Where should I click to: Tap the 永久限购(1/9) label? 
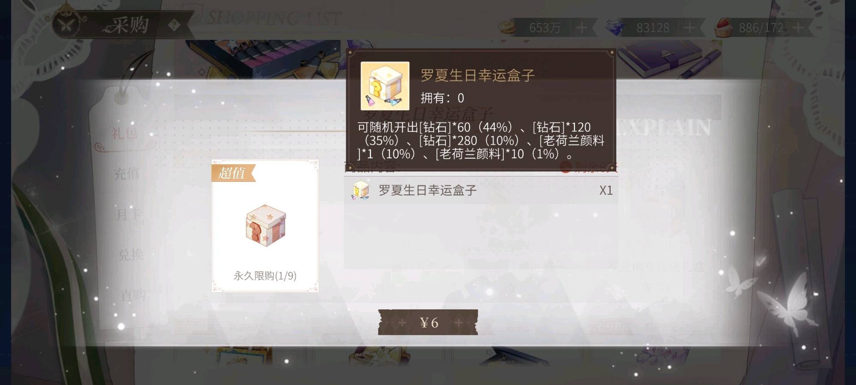265,276
